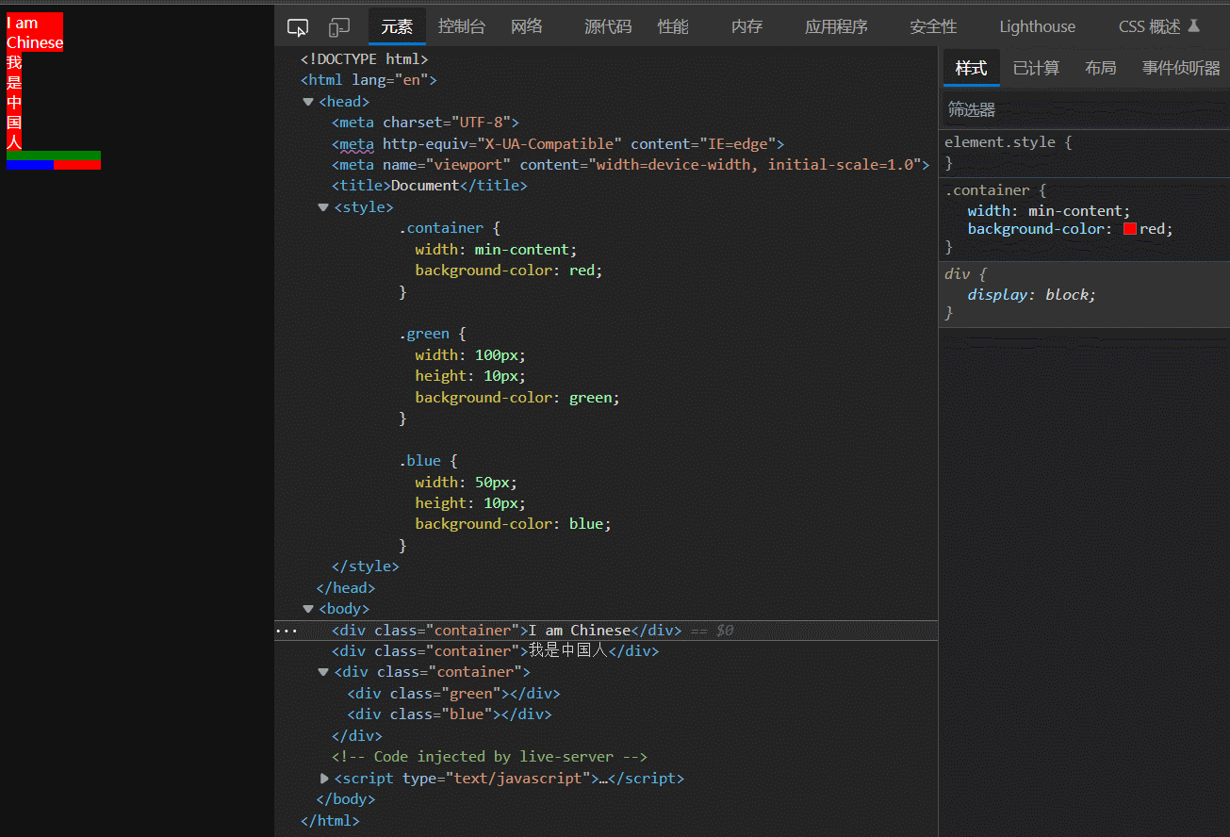Collapse the third container div node
This screenshot has width=1230, height=837.
(323, 672)
